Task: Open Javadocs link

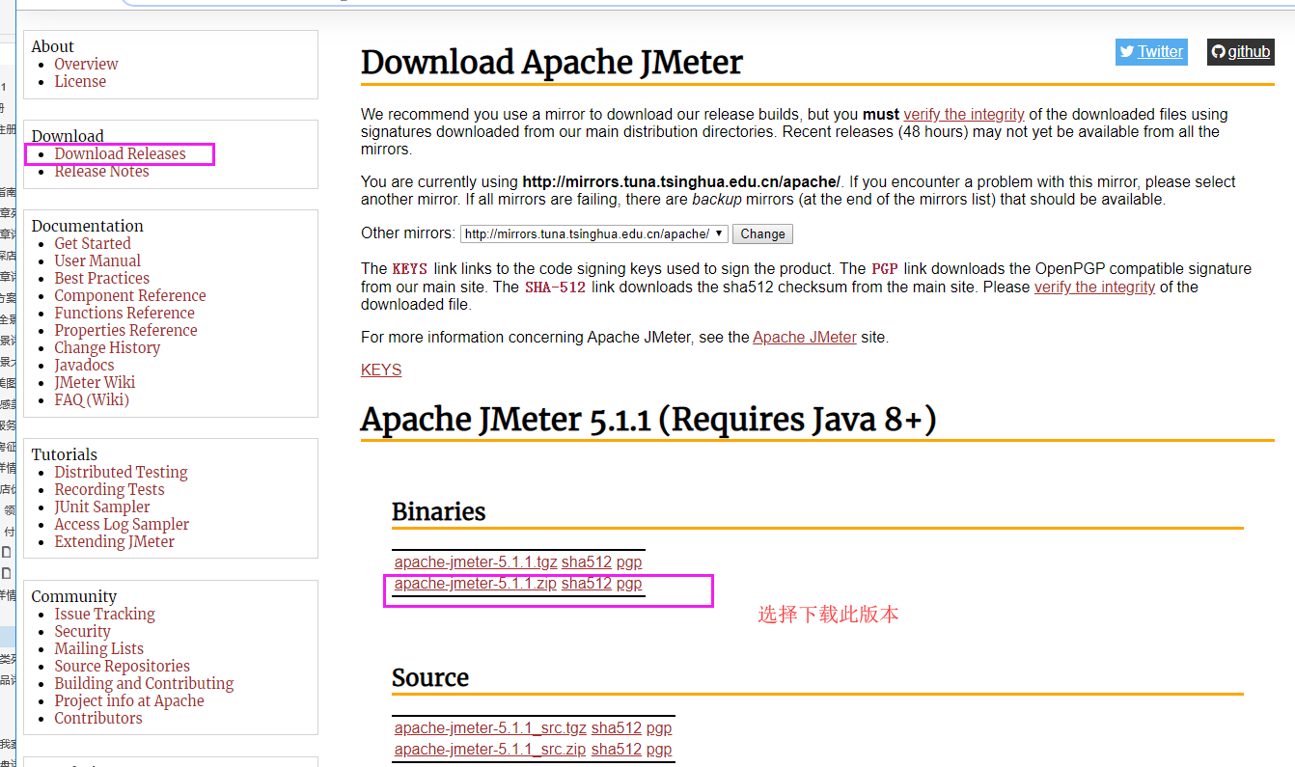Action: point(84,365)
